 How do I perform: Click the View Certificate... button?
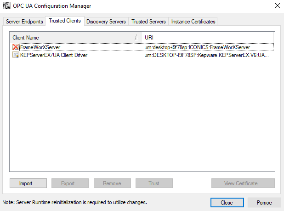[x=243, y=183]
